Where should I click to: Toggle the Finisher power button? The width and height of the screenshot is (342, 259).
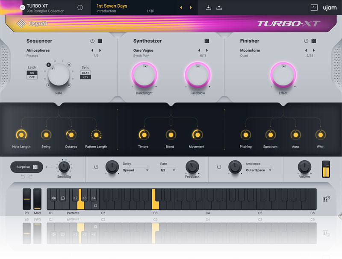(x=306, y=41)
